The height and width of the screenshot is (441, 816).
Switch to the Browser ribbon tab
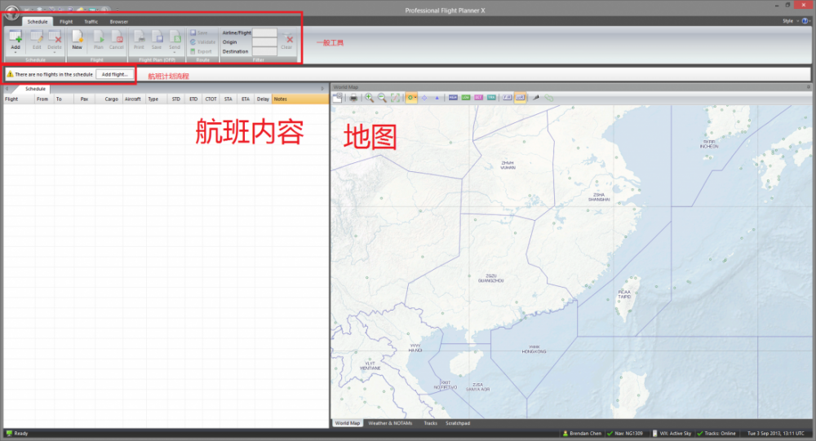point(118,22)
